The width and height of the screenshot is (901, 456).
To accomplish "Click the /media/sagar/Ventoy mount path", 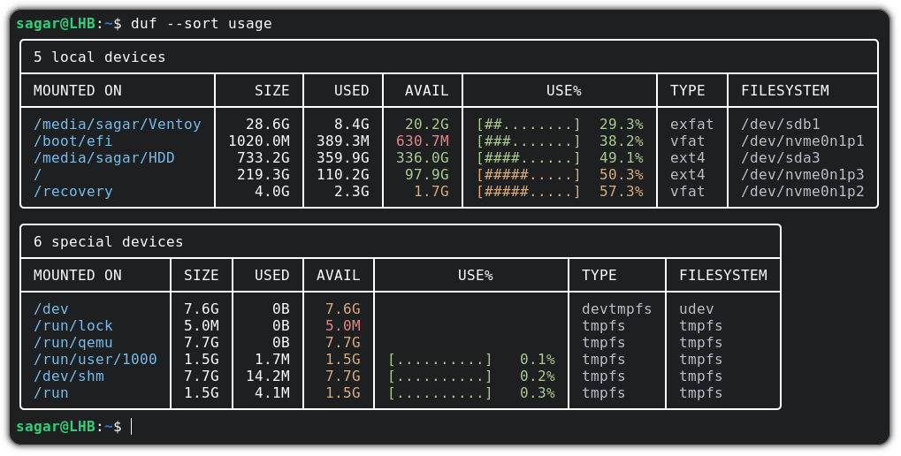I will pos(118,125).
